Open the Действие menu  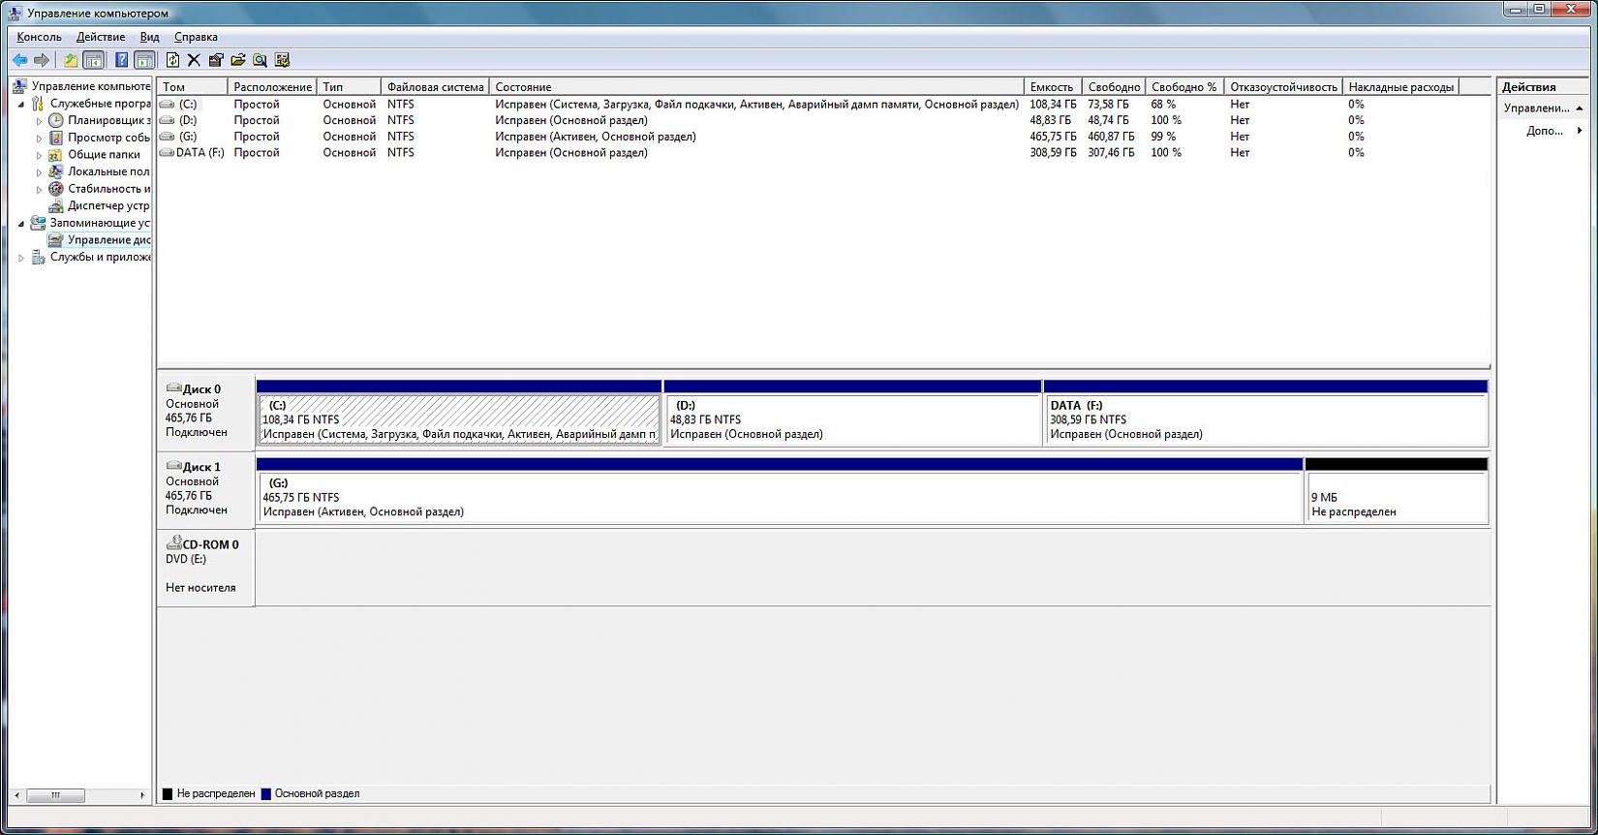coord(101,37)
